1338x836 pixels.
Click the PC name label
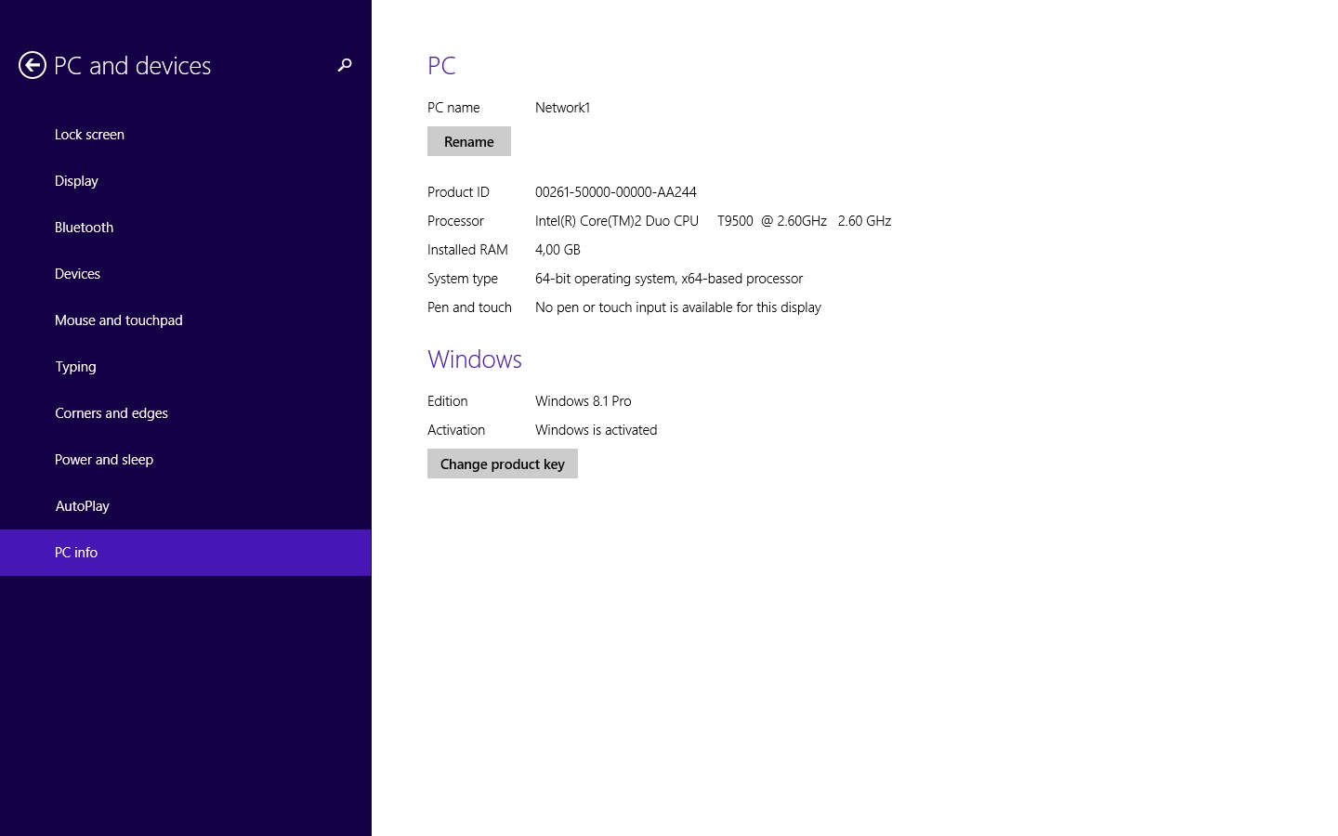point(453,108)
